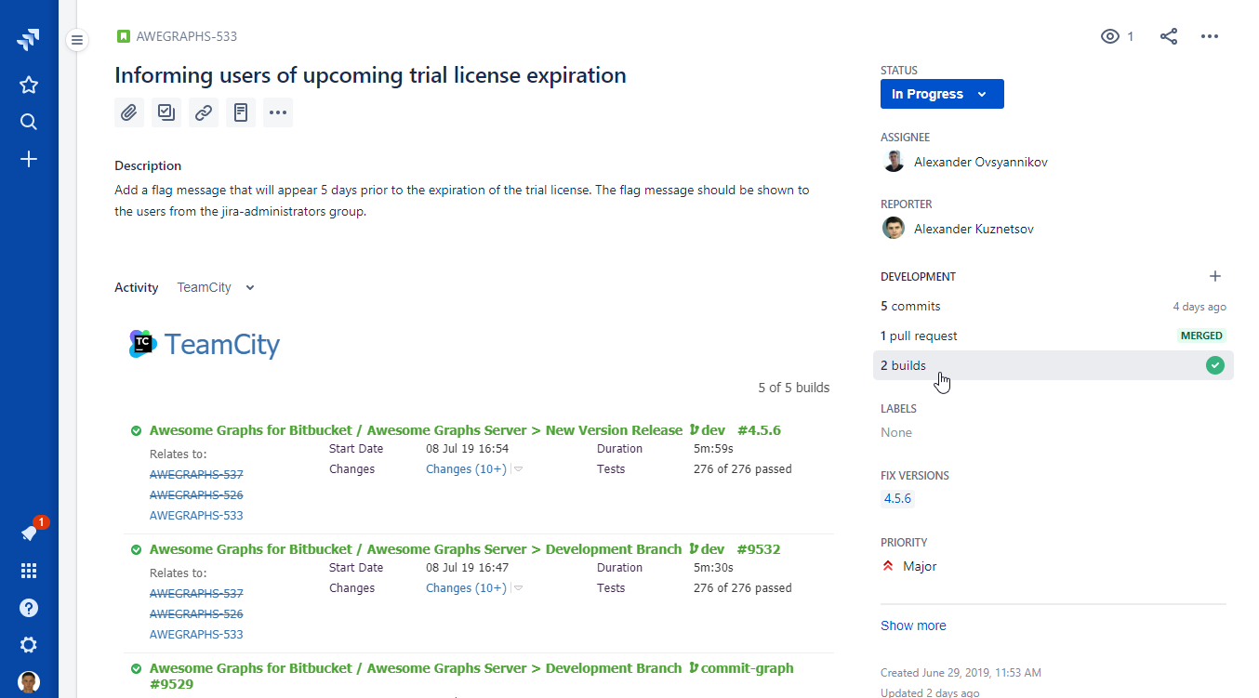Click the Show more link
1259x698 pixels.
click(913, 626)
